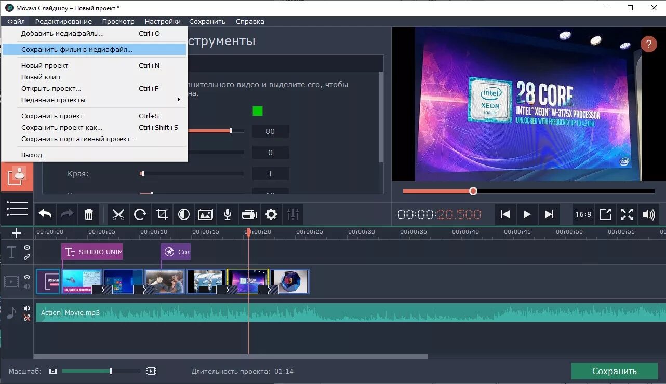Open clip properties sliders icon

(293, 214)
